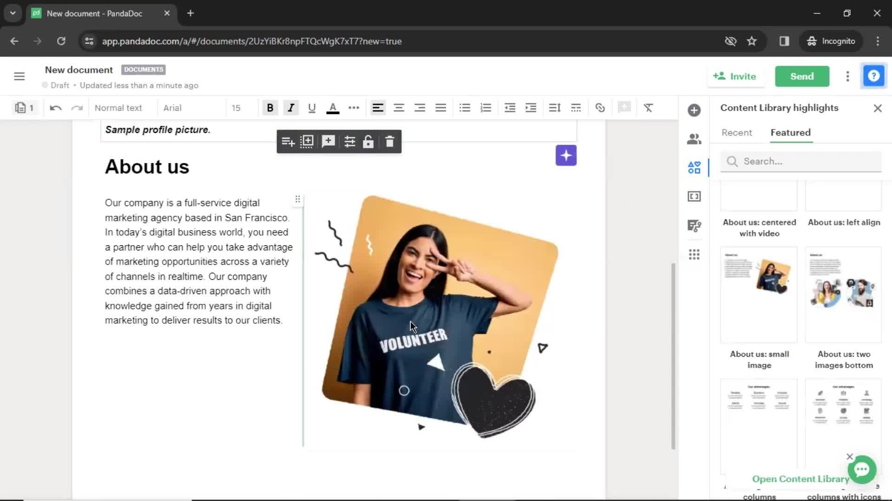Switch to the Recent tab
This screenshot has height=501, width=892.
736,132
